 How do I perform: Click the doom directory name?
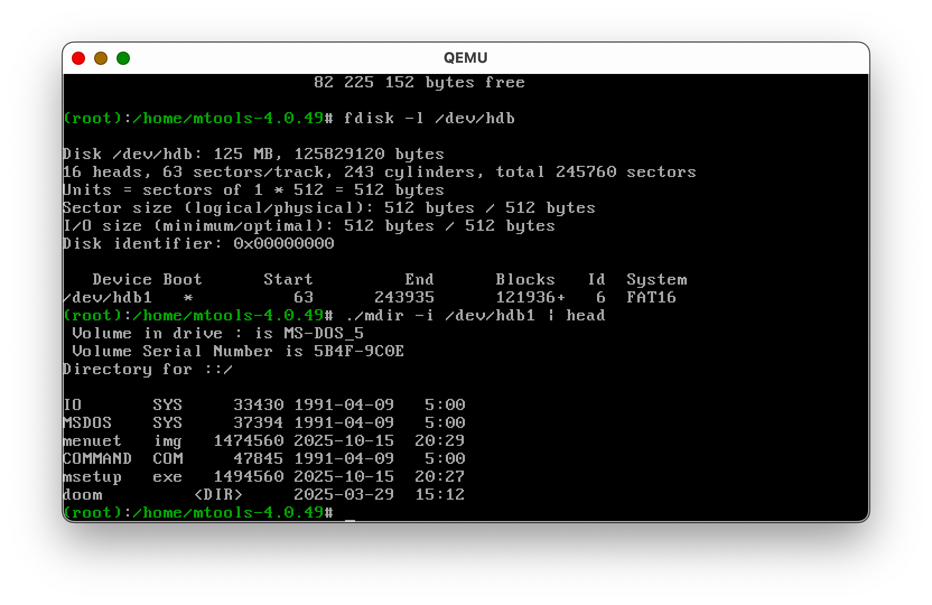(x=83, y=495)
